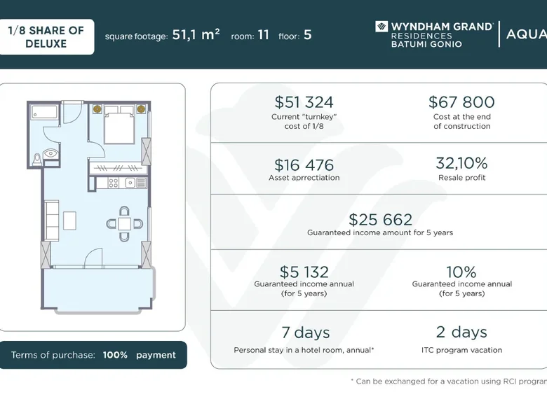Viewport: 547px width, 406px height.
Task: Click the left bedside lamp icon
Action: tap(97, 109)
